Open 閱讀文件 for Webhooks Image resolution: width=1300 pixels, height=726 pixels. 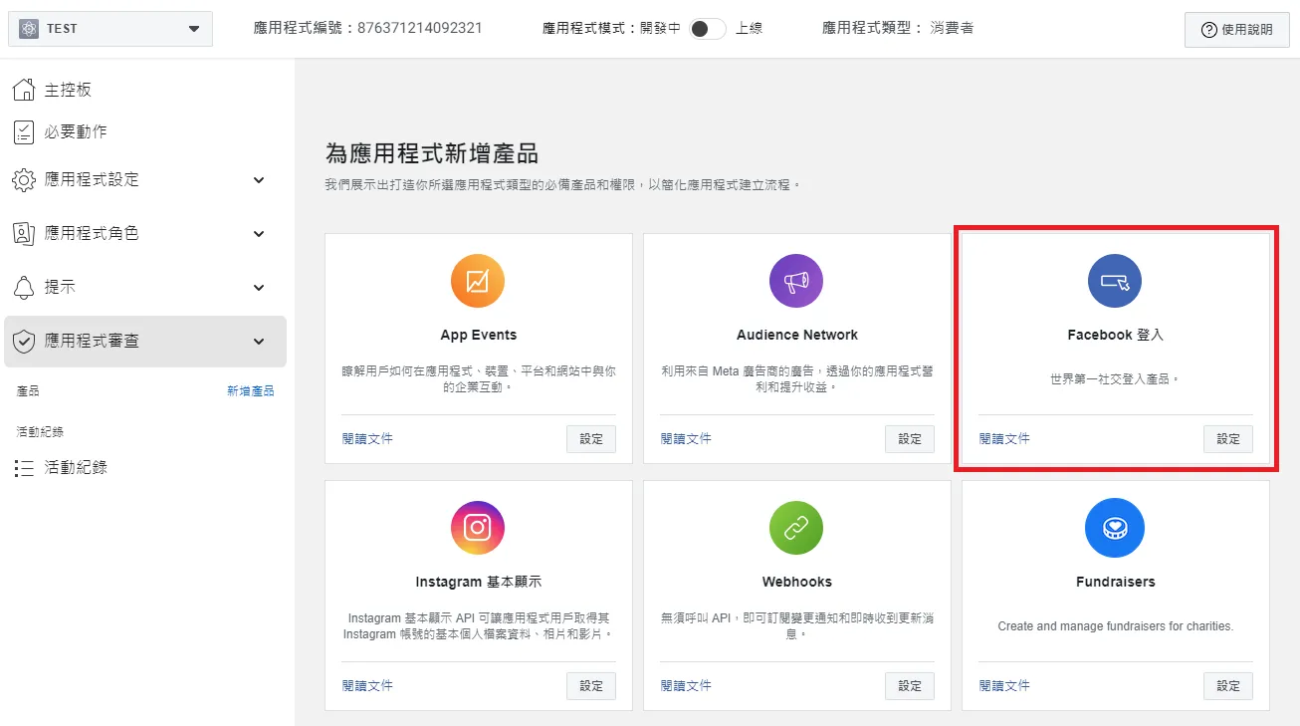point(686,685)
